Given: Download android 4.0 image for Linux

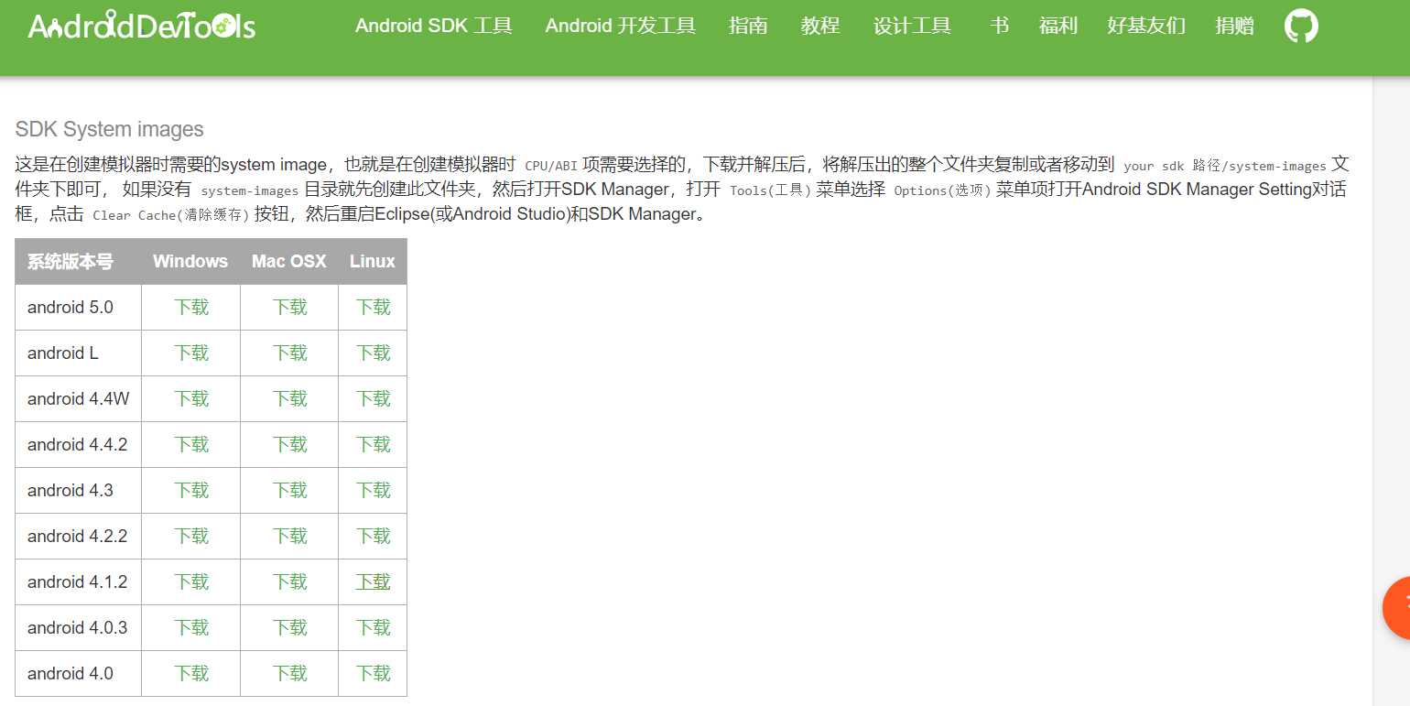Looking at the screenshot, I should click(373, 673).
